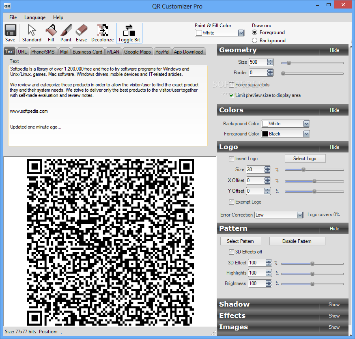This screenshot has width=355, height=339.
Task: Open the Help menu
Action: (58, 17)
